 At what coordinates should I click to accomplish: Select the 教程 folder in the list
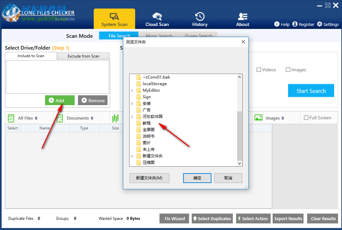pos(147,123)
